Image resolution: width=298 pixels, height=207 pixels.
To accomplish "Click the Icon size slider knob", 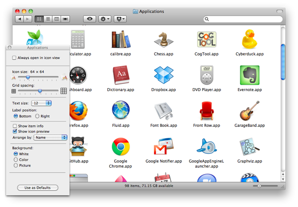I will coord(28,77).
